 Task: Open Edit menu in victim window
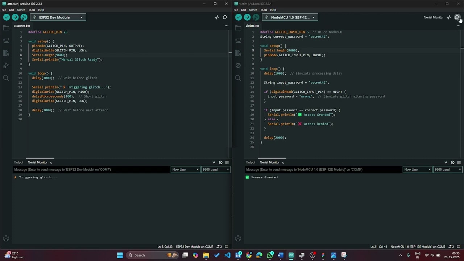pos(243,10)
